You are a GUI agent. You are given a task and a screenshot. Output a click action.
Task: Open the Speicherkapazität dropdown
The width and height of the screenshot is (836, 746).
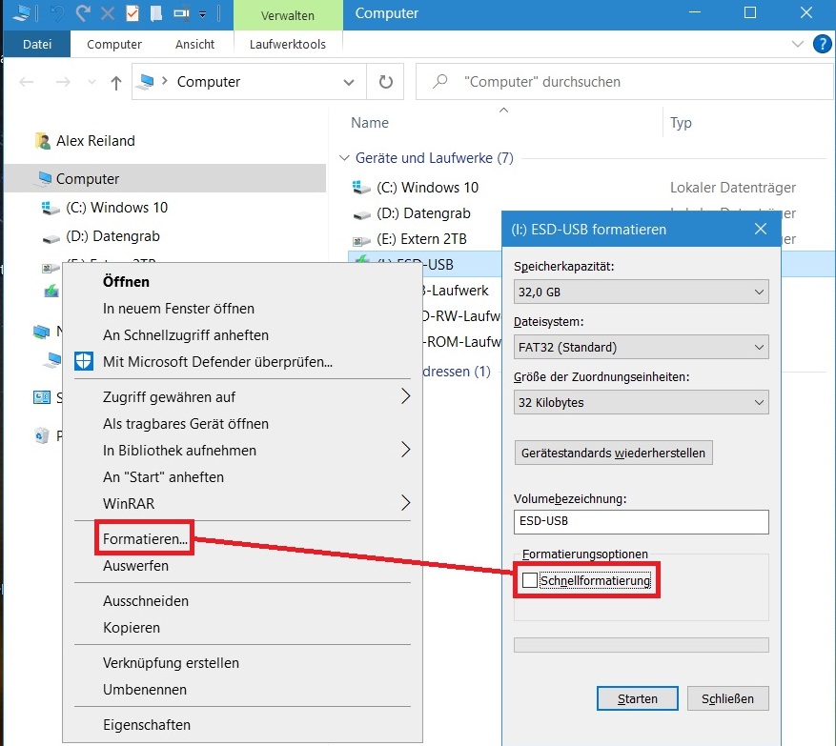point(641,292)
